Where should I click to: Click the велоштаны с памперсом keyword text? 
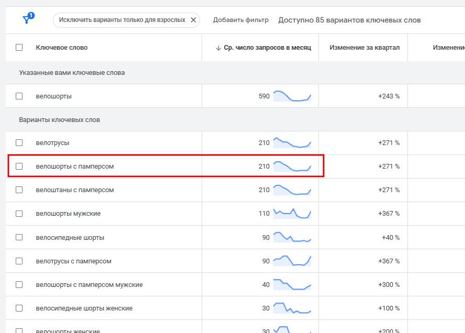[x=74, y=190]
